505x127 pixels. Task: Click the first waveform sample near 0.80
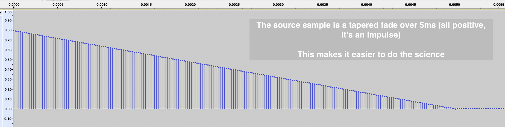(x=14, y=31)
